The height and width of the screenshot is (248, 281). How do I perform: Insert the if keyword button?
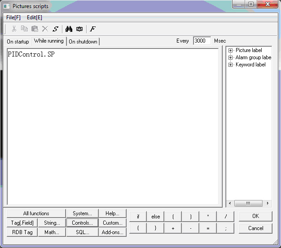coord(138,216)
